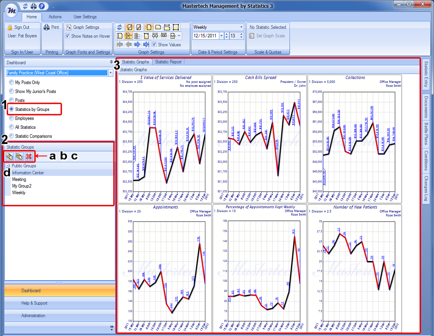Open the Mastertech application menu orb
Image resolution: width=434 pixels, height=336 pixels.
[x=12, y=10]
